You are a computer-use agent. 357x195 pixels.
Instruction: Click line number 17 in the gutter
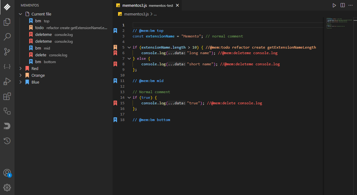pos(122,114)
